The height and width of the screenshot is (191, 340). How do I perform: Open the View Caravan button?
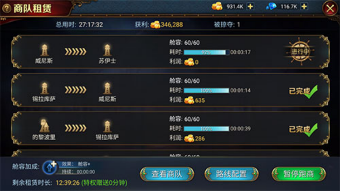coord(167,174)
